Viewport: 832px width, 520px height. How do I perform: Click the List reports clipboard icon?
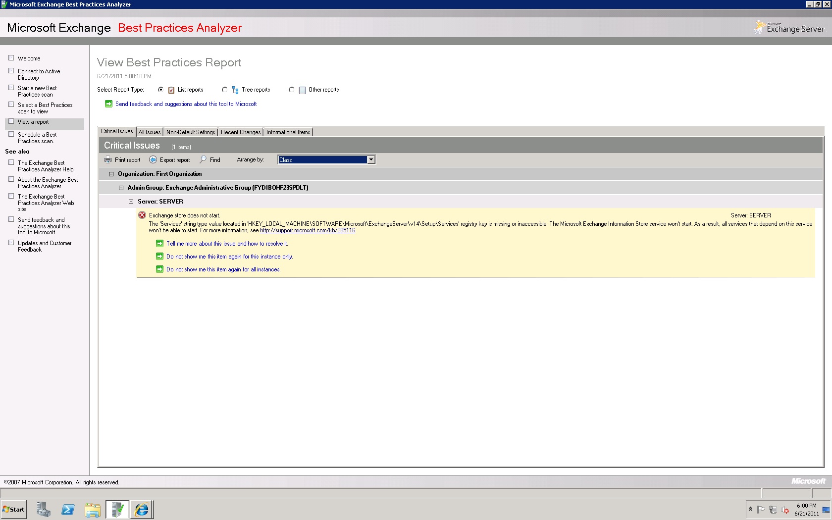[x=171, y=90]
